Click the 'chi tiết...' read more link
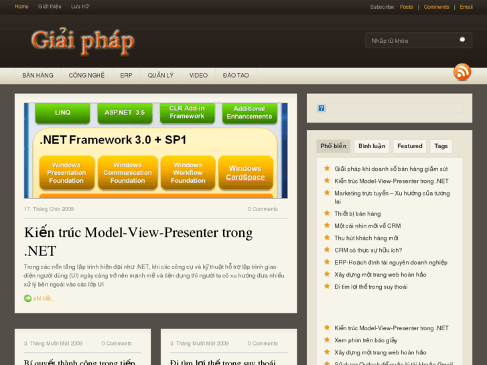Viewport: 487px width, 365px height. [44, 299]
